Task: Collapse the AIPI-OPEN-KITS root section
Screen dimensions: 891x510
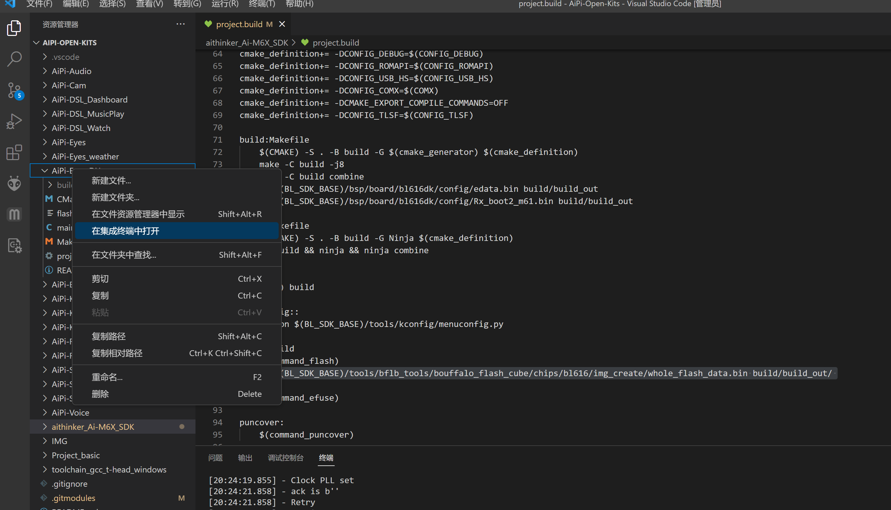Action: click(x=36, y=43)
